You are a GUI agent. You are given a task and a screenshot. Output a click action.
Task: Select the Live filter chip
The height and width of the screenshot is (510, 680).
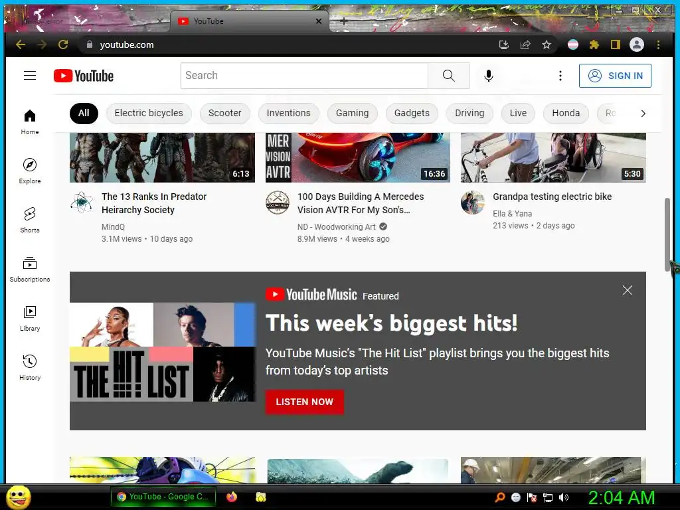tap(518, 113)
